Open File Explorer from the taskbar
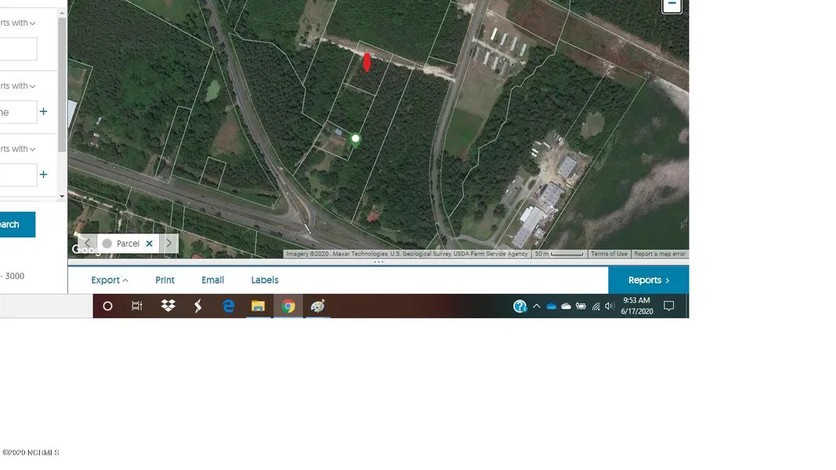Viewport: 836px width, 470px height. click(258, 306)
